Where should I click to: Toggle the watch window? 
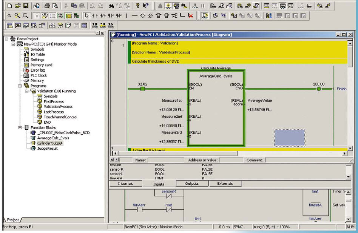point(26,25)
